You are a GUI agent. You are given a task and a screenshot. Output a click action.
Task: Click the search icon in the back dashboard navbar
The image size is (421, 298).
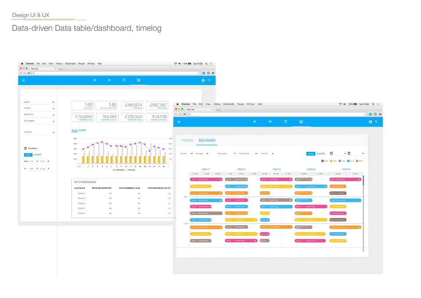(x=209, y=80)
